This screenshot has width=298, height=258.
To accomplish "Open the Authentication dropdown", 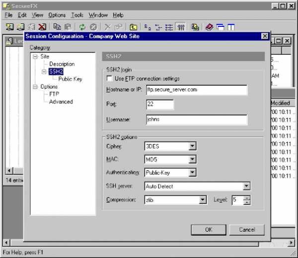I will 193,172.
